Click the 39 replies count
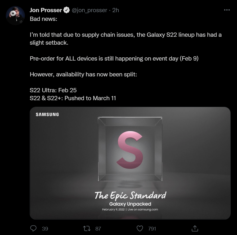The image size is (237, 235). [x=45, y=229]
